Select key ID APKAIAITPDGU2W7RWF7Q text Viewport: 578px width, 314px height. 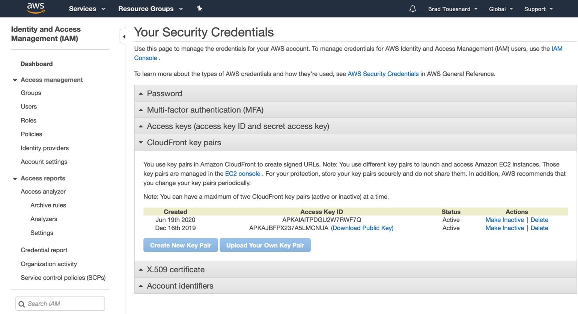click(x=322, y=220)
